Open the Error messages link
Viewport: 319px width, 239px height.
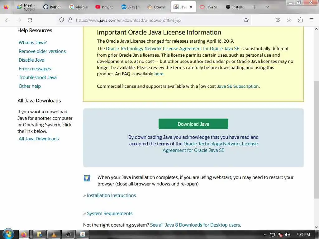(35, 69)
